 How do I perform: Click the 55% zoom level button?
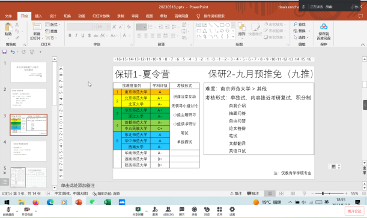(354, 193)
